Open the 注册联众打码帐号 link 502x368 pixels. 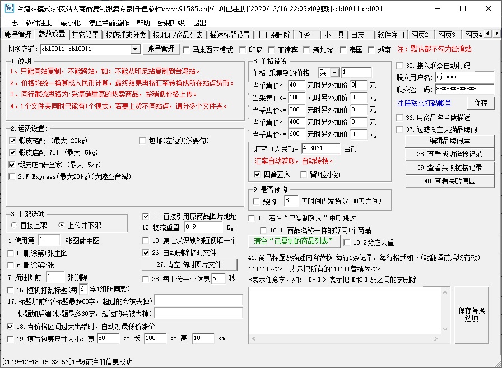(424, 103)
